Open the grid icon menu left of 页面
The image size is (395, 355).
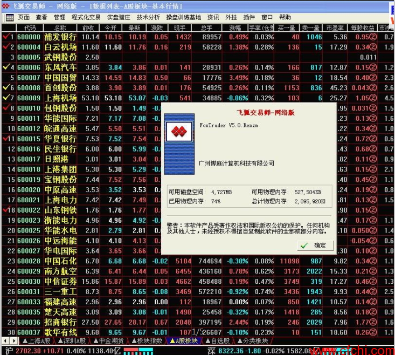pos(10,17)
